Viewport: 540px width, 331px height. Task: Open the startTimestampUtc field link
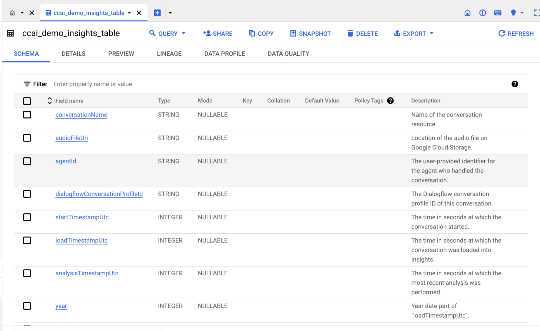tap(82, 217)
